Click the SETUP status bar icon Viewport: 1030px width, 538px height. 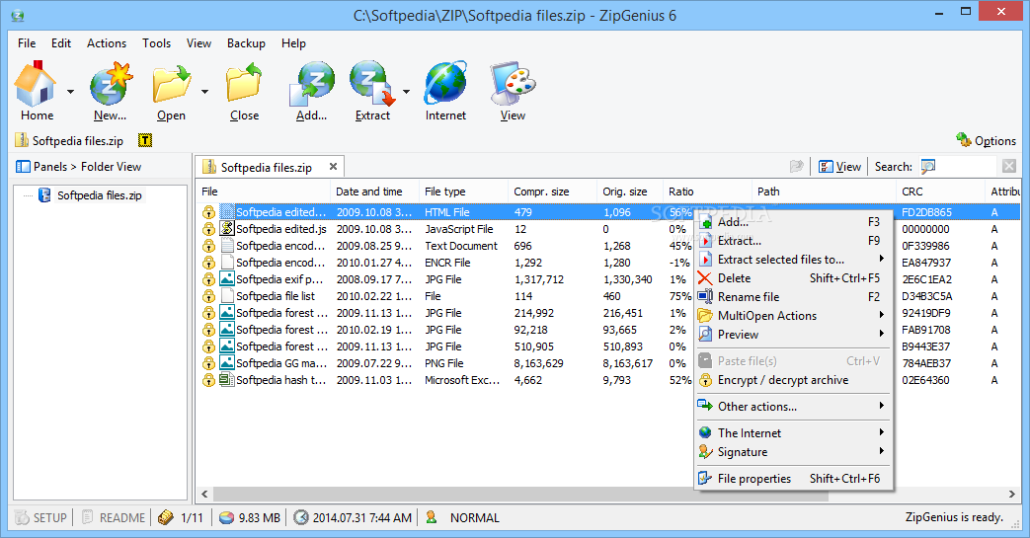[23, 517]
